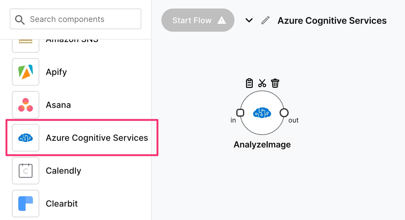405x220 pixels.
Task: Focus the Search components field
Action: pyautogui.click(x=82, y=19)
